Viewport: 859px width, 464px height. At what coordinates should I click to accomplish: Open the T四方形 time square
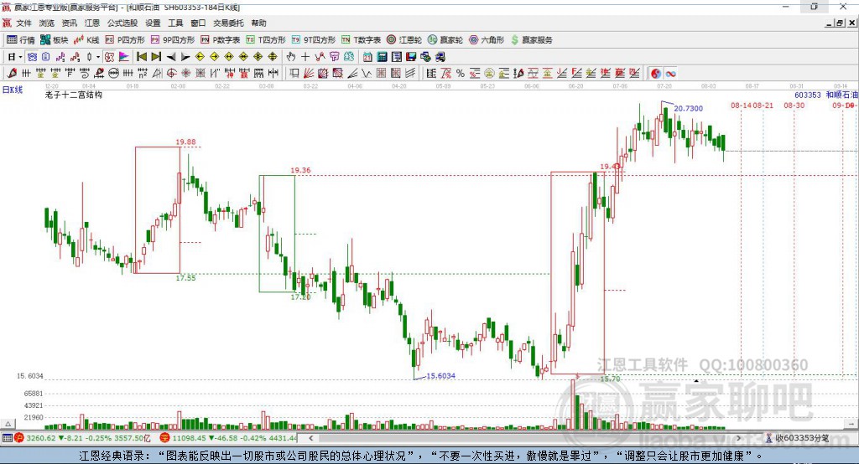pos(266,40)
